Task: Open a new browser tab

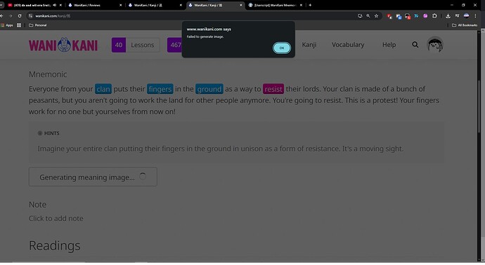Action: tap(310, 5)
